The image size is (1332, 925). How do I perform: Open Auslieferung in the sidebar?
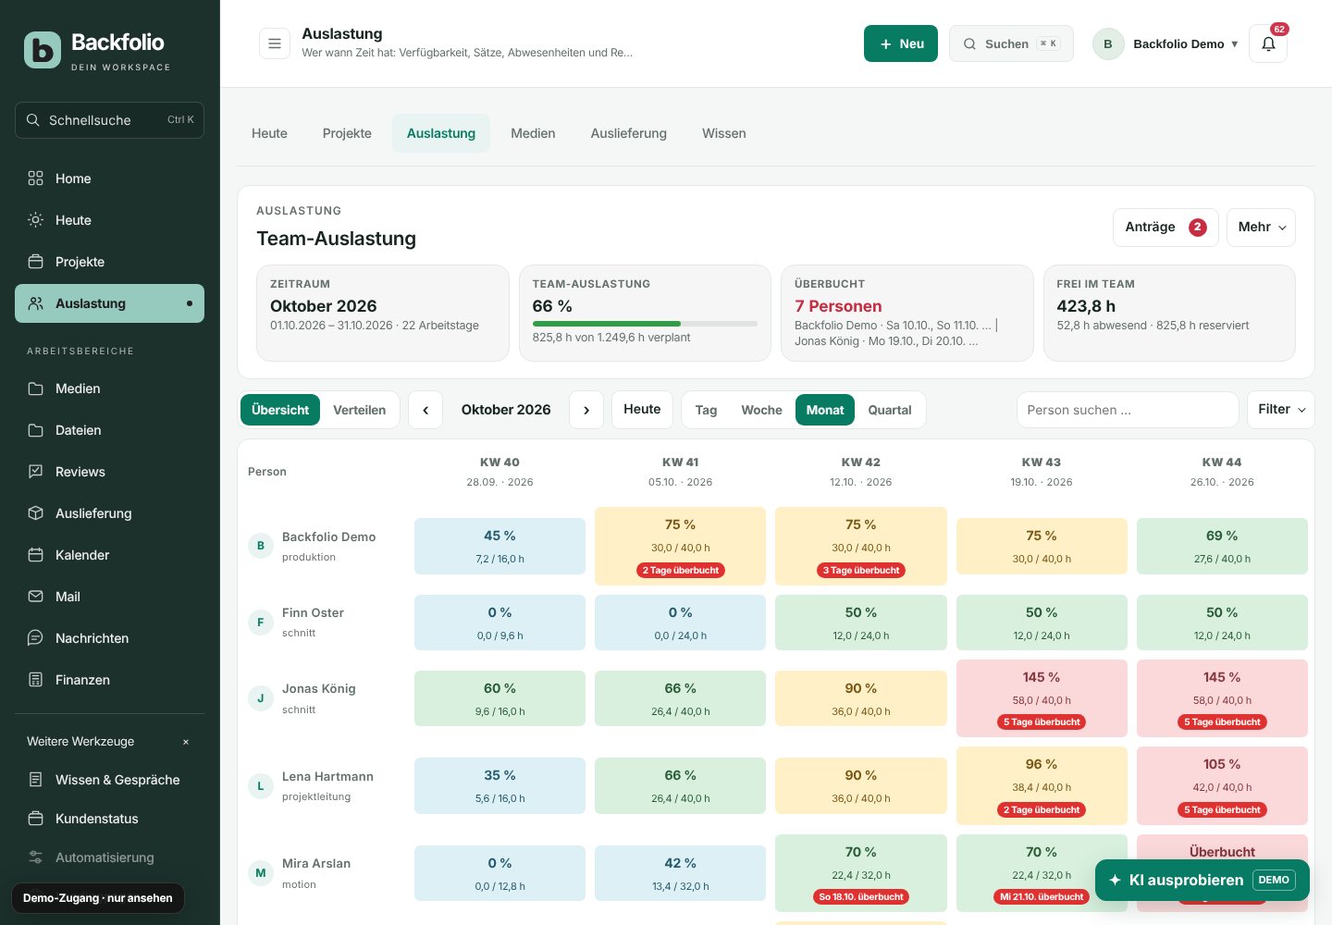coord(109,513)
